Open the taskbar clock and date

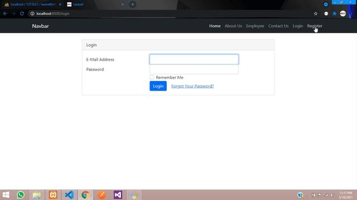[346, 195]
